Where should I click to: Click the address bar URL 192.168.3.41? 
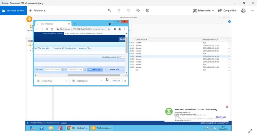pyautogui.click(x=89, y=29)
